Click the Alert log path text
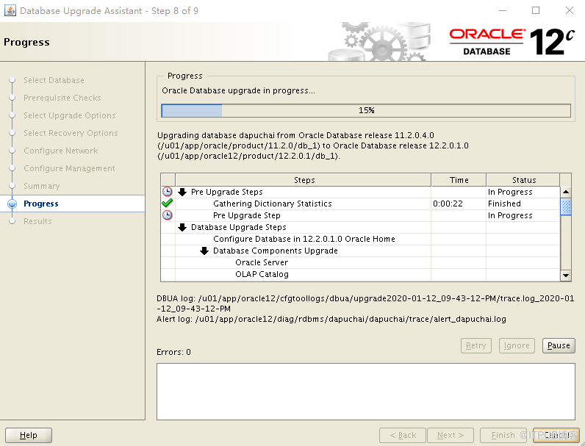The height and width of the screenshot is (446, 585). tap(331, 319)
